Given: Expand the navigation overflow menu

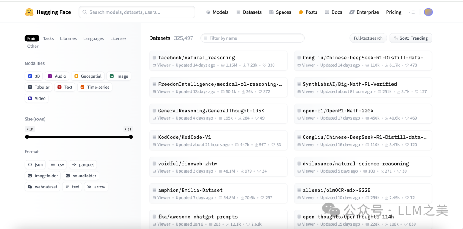Looking at the screenshot, I should (412, 12).
